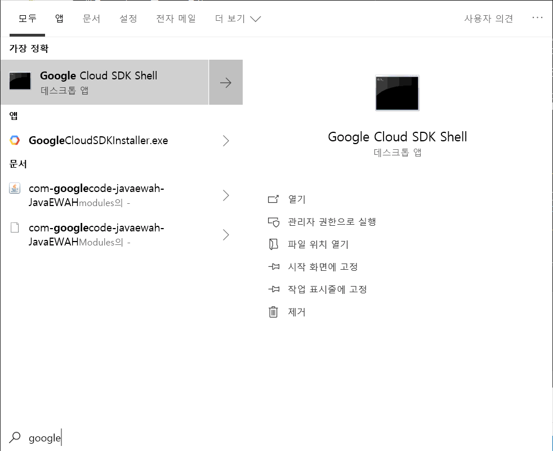The image size is (553, 451).
Task: Expand chevron for JavaEWAH modules result
Action: (226, 195)
